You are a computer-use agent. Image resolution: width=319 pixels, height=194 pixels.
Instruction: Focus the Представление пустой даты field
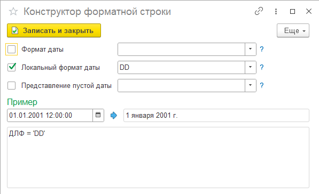click(x=181, y=85)
